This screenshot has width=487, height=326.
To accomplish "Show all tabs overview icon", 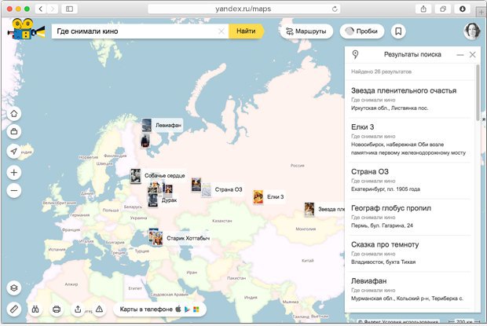I will pos(443,9).
